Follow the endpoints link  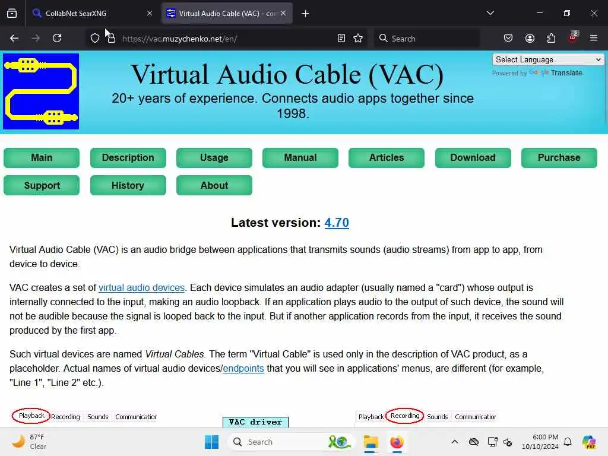[x=243, y=368]
